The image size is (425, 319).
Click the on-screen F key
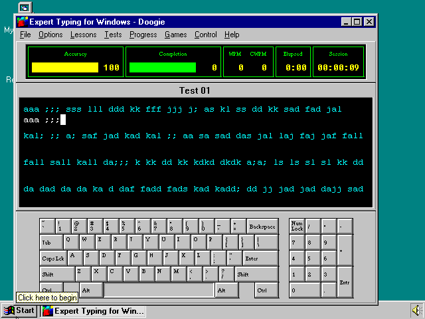coord(123,259)
